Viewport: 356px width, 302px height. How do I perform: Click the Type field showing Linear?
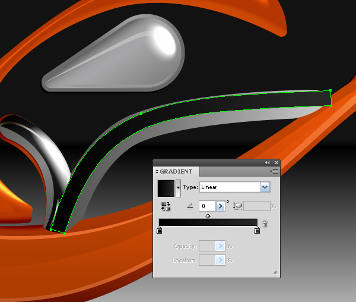coord(230,187)
